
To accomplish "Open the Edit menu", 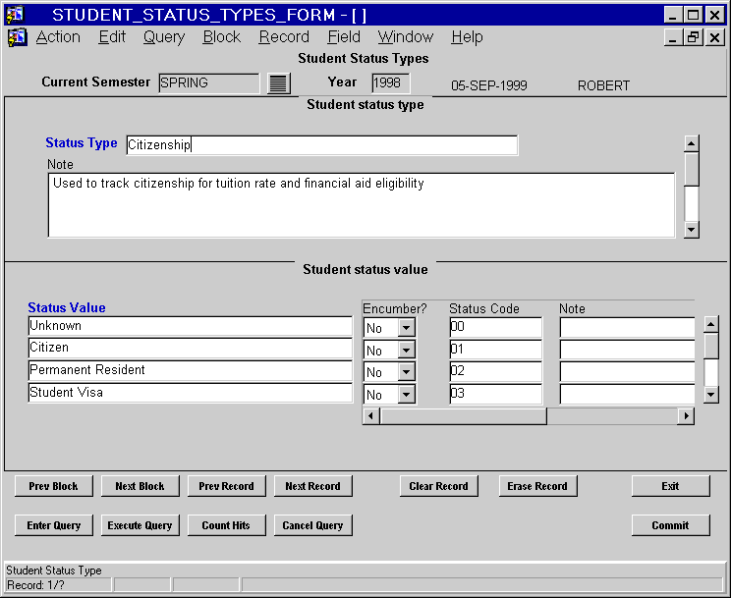I will point(112,36).
